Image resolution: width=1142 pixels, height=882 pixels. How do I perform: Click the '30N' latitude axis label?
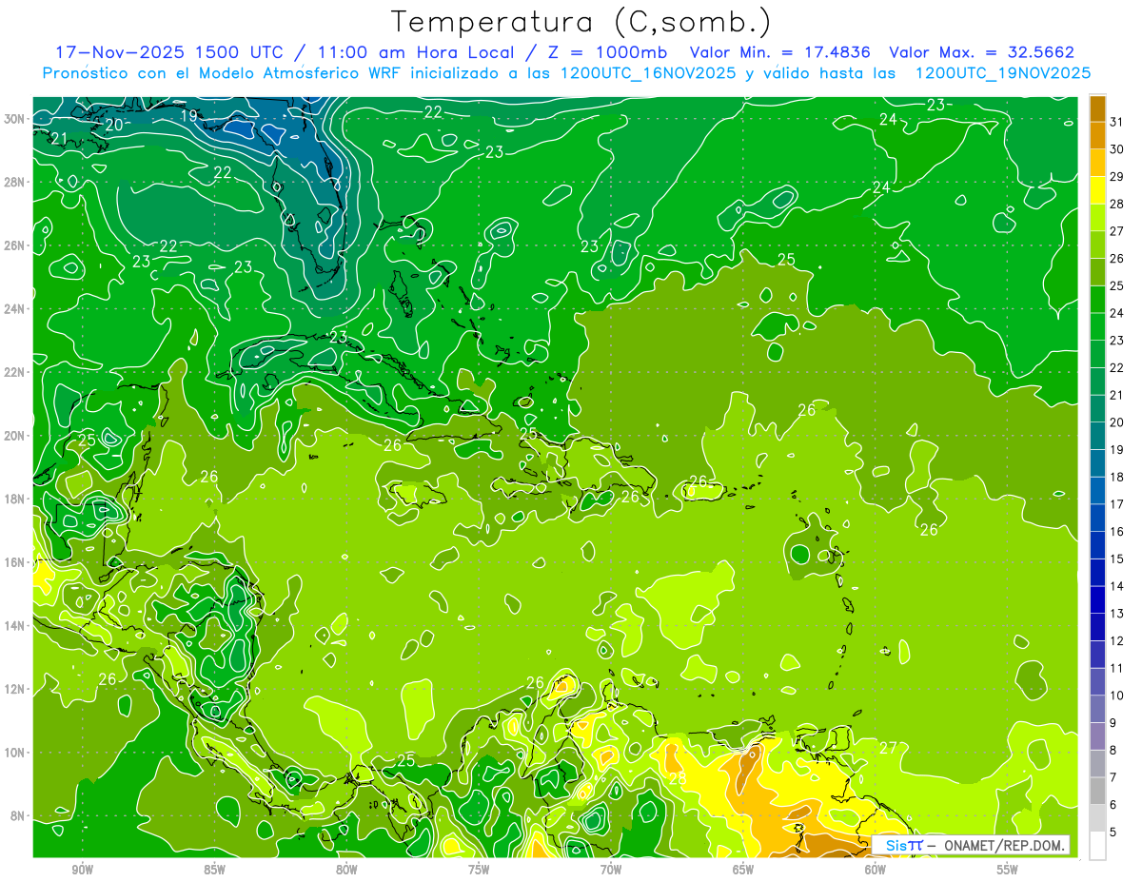coord(14,119)
